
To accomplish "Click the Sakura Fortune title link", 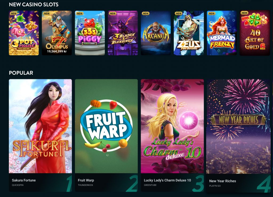I will [24, 180].
